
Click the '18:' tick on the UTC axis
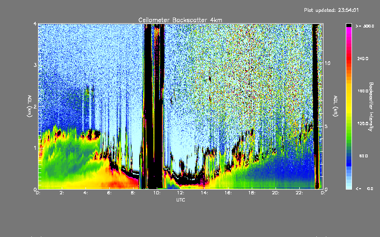252,193
